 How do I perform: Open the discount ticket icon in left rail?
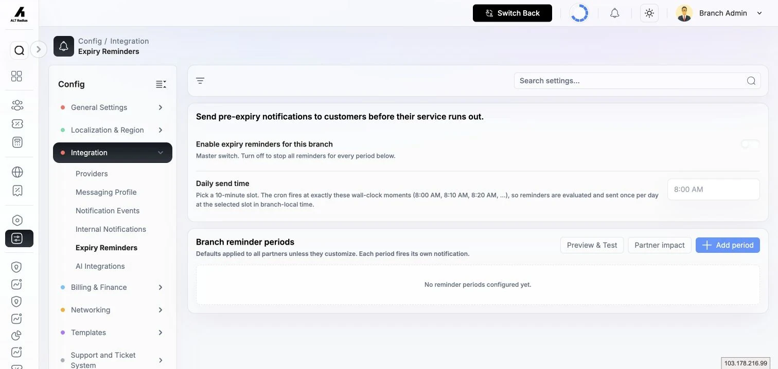click(17, 124)
